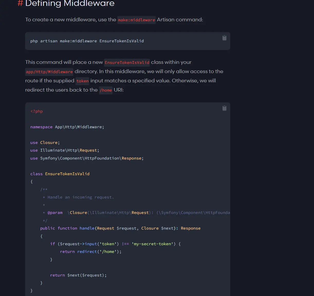Click the class EnsureTokenIsValid declaration

coord(60,174)
